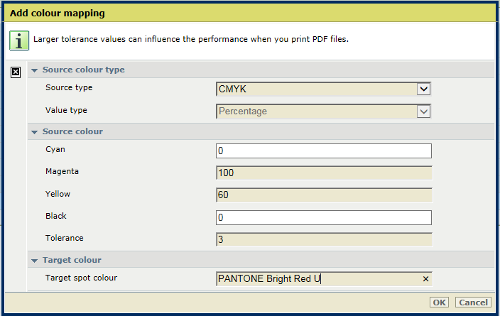This screenshot has height=316, width=500.
Task: Click the Magenta value field
Action: click(x=324, y=173)
